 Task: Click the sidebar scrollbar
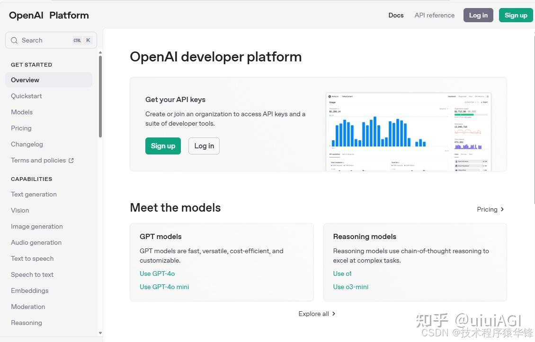100,94
